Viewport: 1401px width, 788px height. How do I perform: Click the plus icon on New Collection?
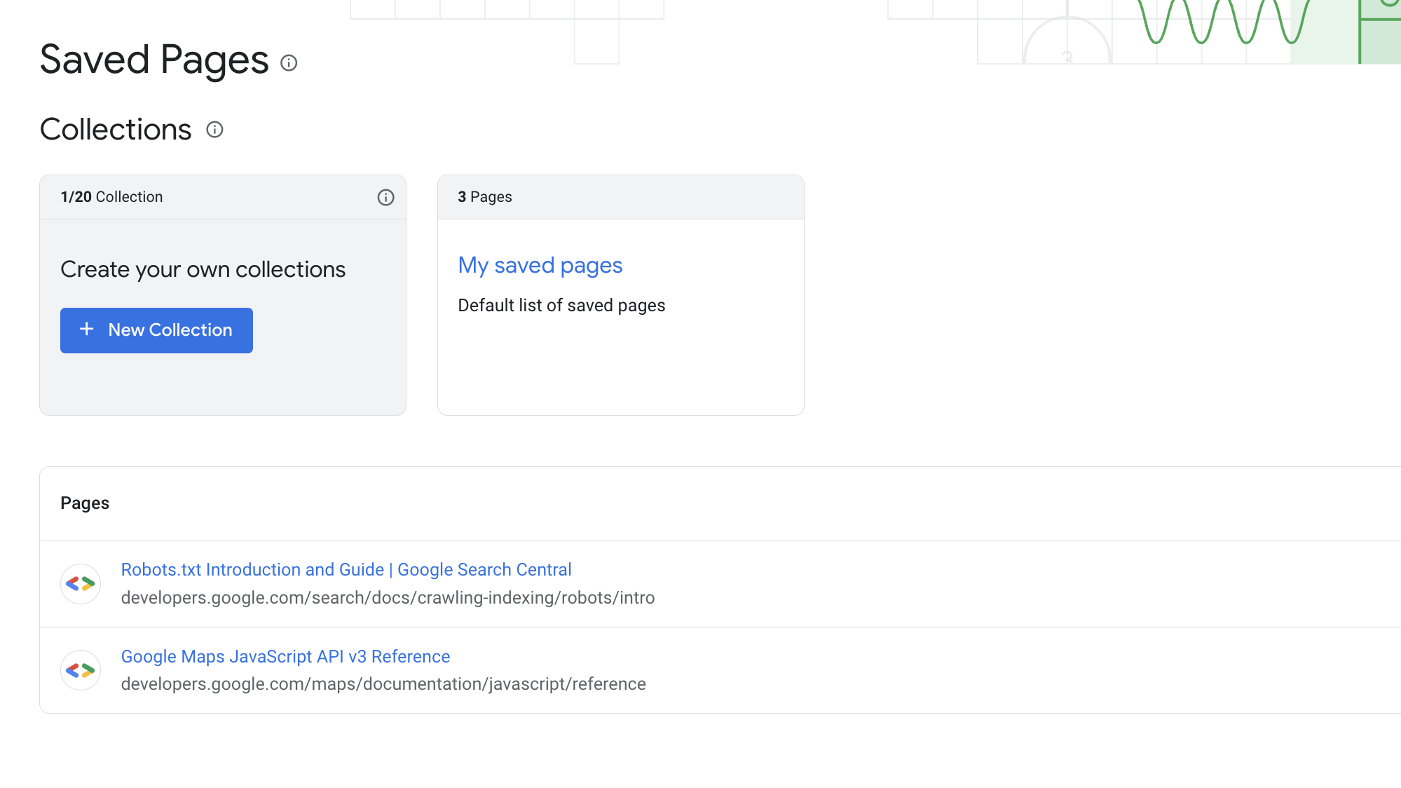87,330
